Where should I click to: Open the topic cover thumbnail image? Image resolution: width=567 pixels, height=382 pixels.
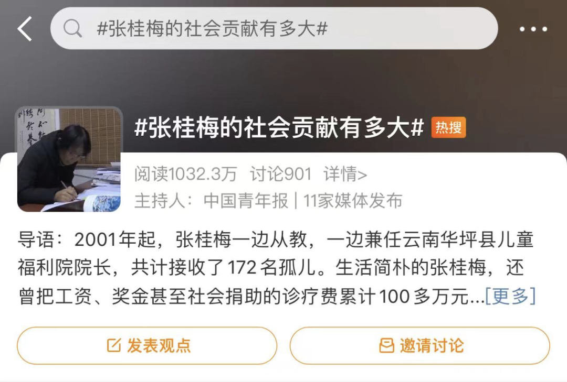(69, 159)
